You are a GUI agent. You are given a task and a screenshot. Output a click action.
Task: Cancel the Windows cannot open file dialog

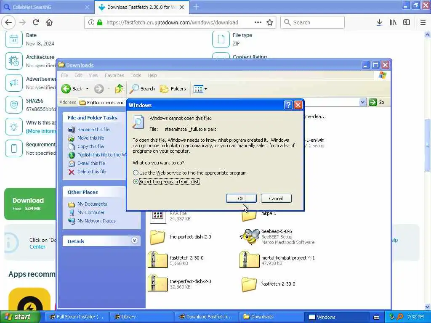click(x=276, y=199)
